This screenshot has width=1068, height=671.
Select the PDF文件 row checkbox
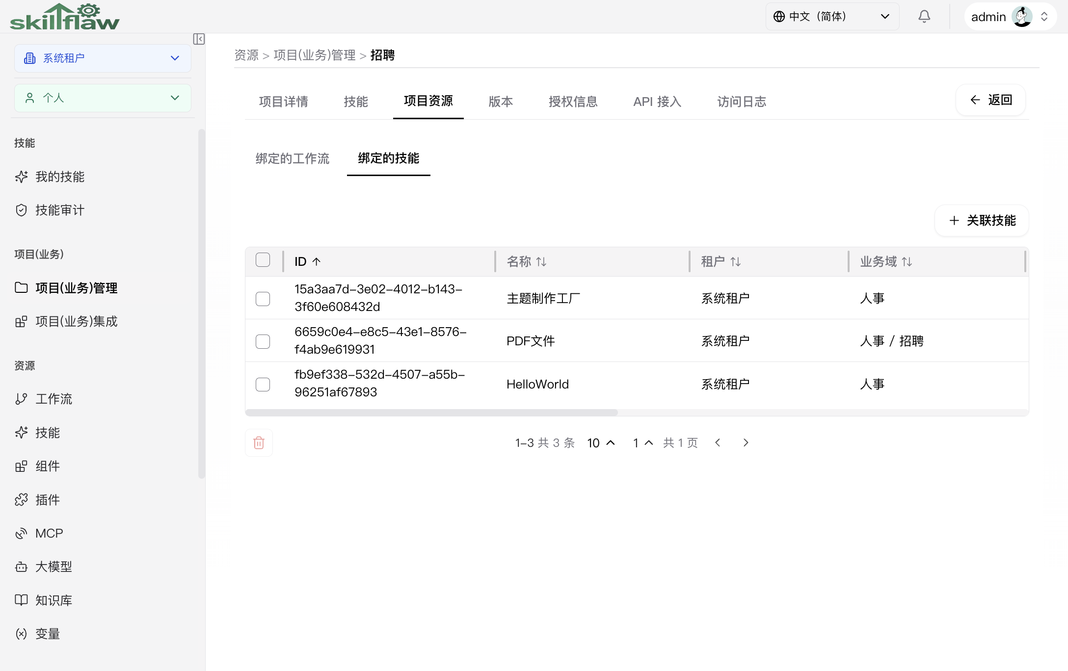[263, 341]
